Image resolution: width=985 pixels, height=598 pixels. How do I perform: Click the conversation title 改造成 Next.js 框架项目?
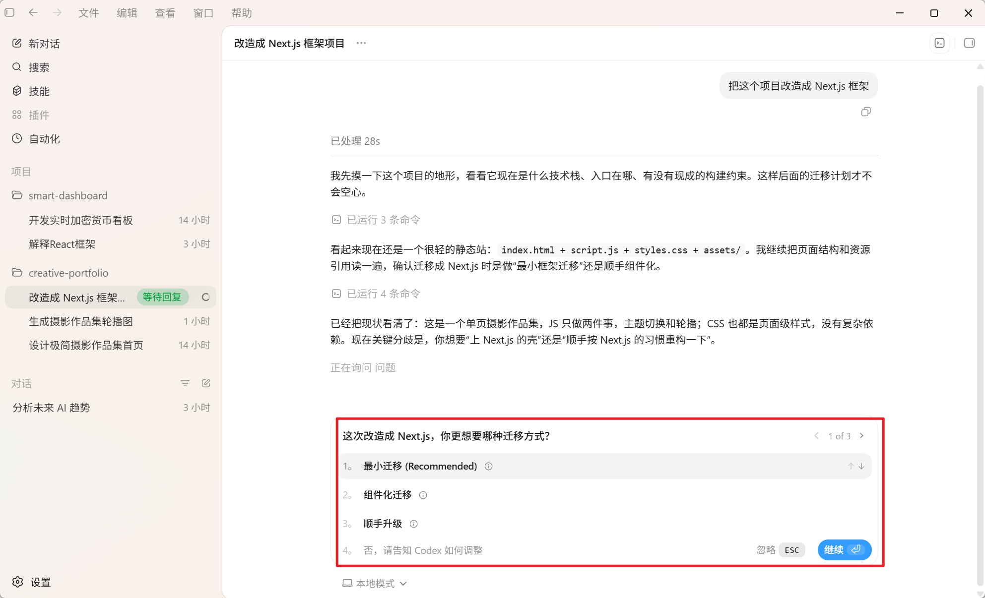pyautogui.click(x=289, y=43)
